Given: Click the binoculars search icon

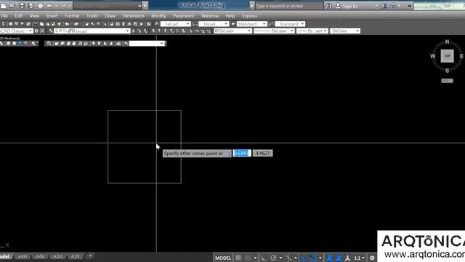Looking at the screenshot, I should (328, 6).
